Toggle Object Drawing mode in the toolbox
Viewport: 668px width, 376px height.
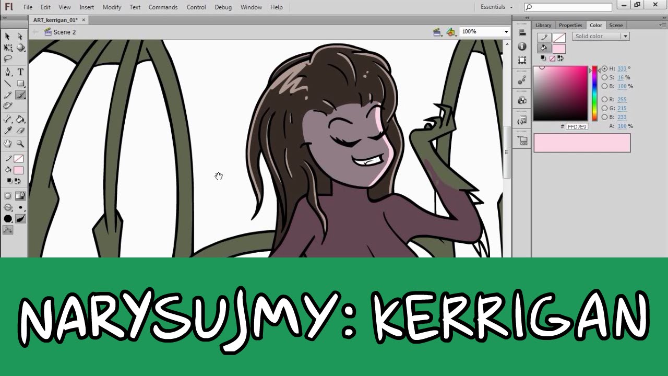[7, 196]
